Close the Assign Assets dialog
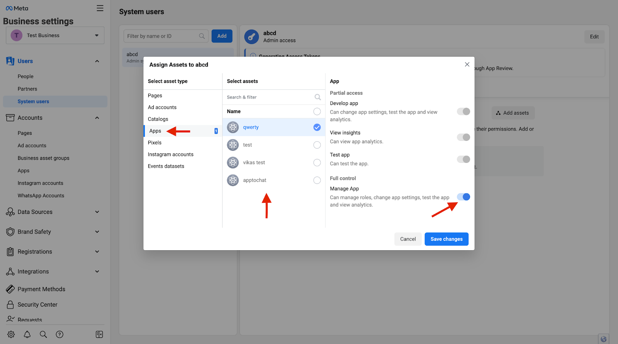This screenshot has height=344, width=618. pyautogui.click(x=467, y=64)
